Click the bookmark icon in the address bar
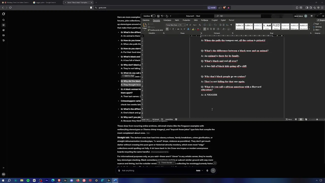Screen dimensions: 325x183 [91, 8]
